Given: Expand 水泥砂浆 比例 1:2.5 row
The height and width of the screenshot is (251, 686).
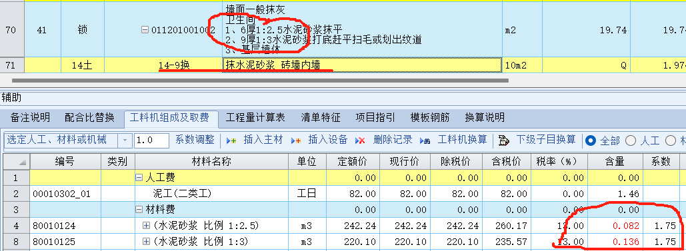Looking at the screenshot, I should pyautogui.click(x=146, y=226).
